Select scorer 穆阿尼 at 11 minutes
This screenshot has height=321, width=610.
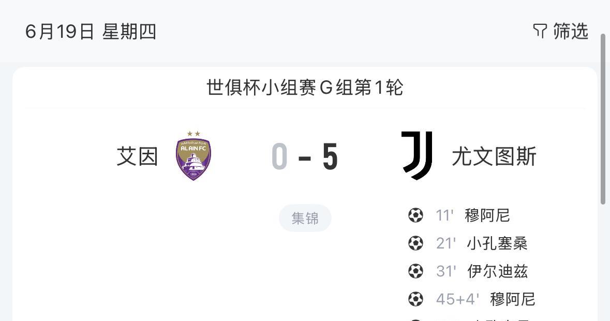(487, 215)
